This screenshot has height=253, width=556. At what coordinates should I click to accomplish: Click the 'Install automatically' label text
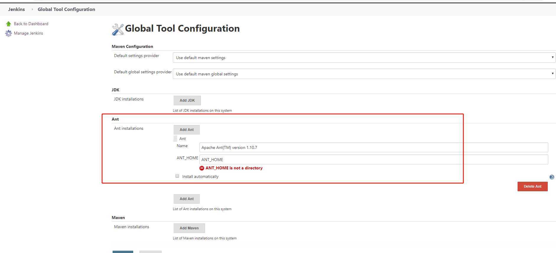click(200, 176)
